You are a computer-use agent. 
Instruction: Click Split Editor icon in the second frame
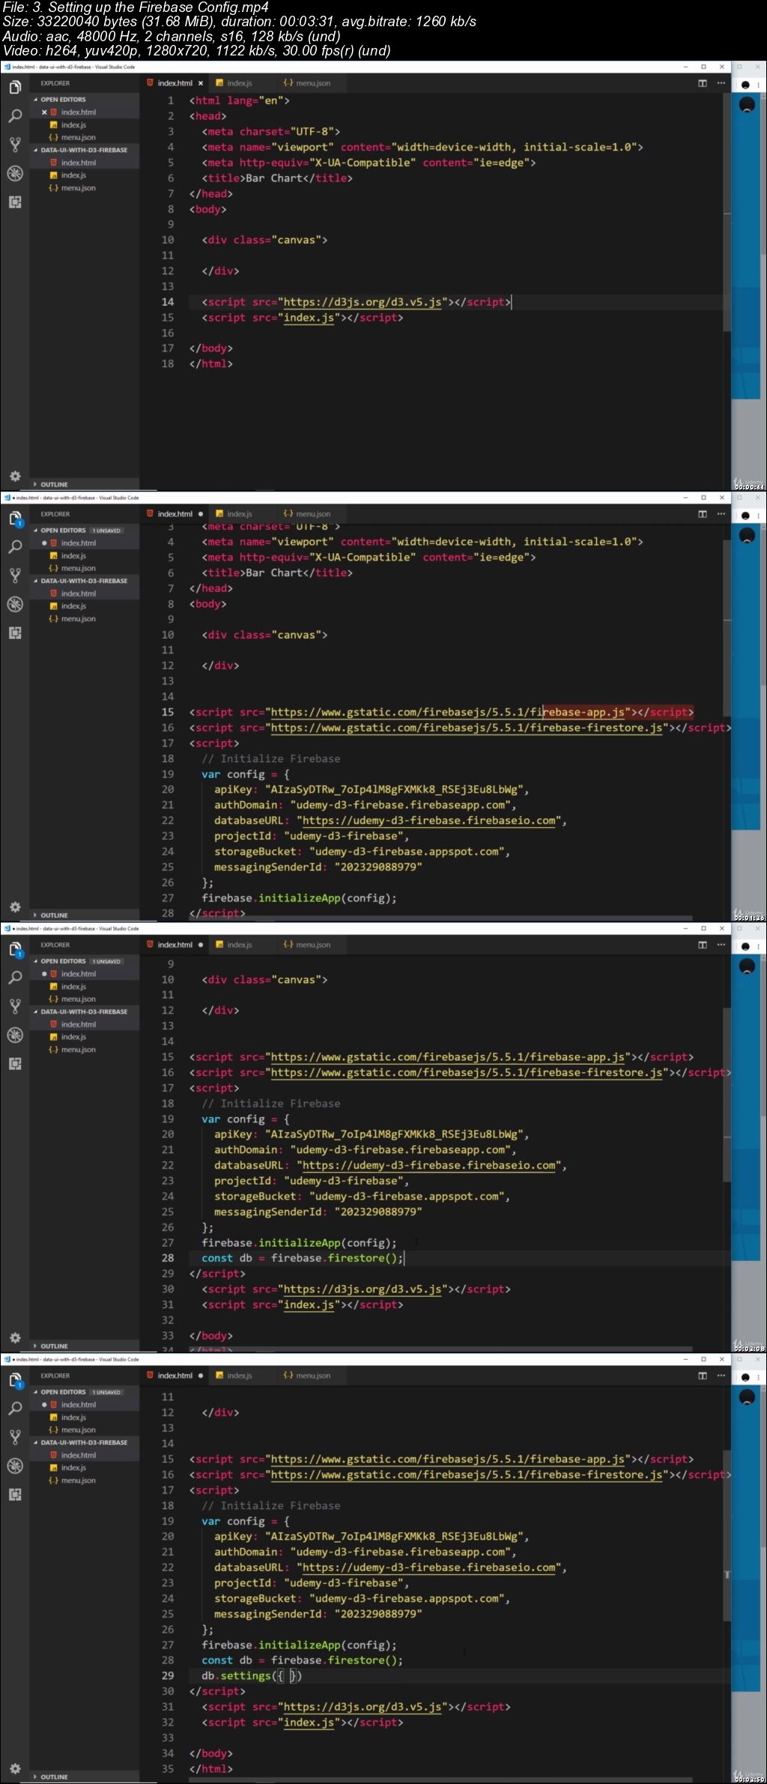coord(703,514)
